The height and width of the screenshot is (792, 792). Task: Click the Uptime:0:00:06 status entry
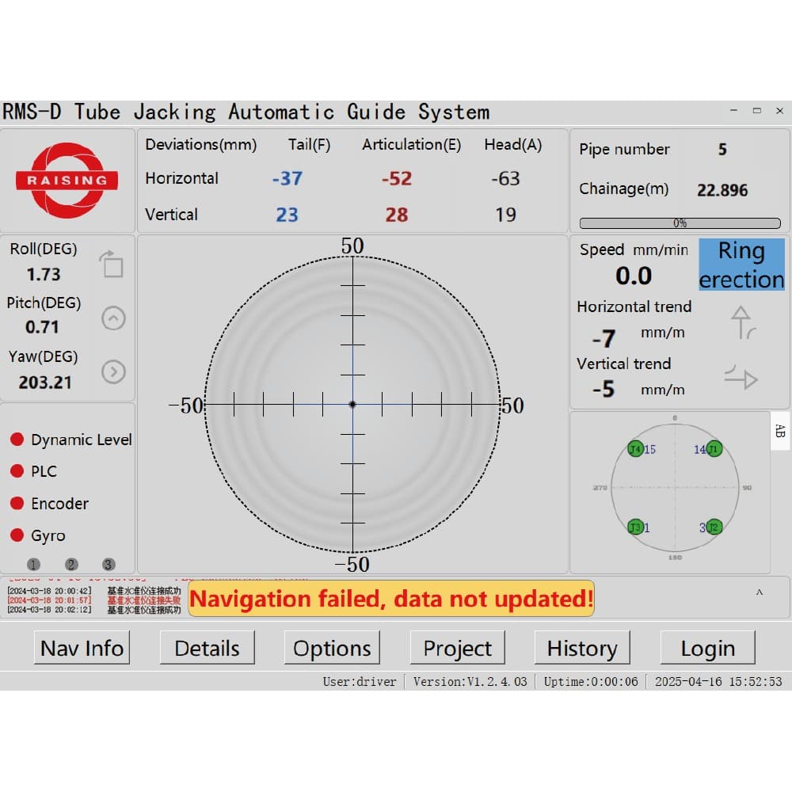coord(591,681)
